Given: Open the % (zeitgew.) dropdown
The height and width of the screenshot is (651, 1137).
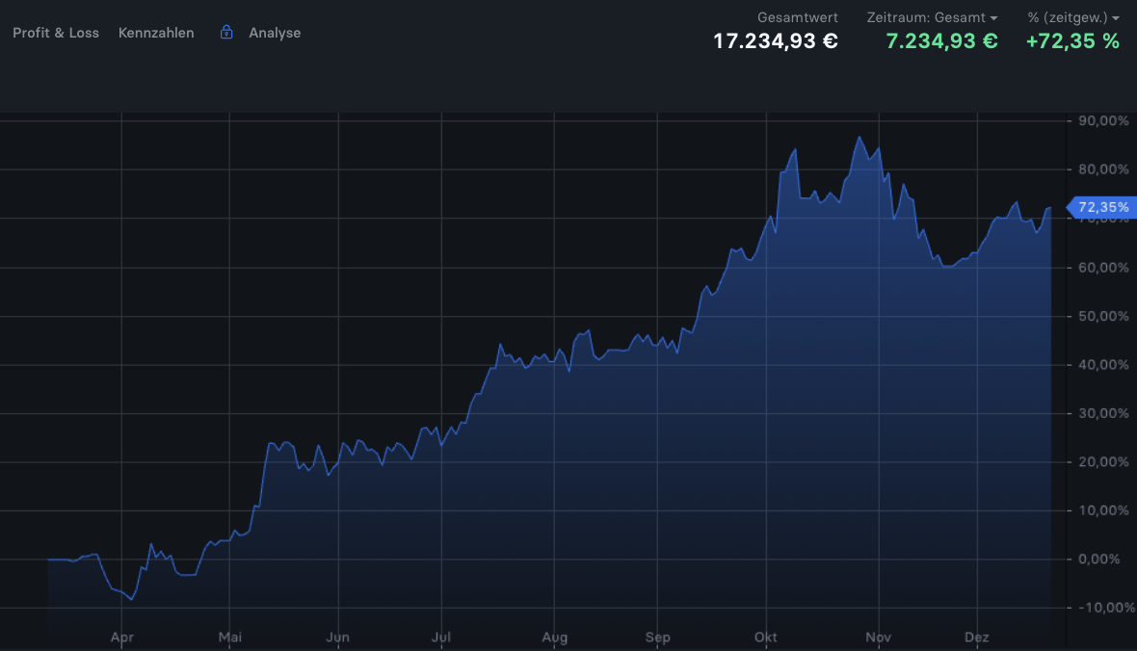Looking at the screenshot, I should 1073,17.
